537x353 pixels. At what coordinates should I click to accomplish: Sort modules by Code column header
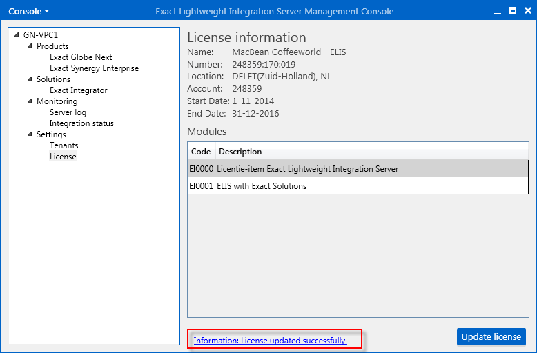(x=201, y=152)
